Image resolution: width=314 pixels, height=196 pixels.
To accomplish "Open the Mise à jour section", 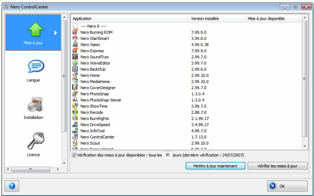I will tap(33, 32).
